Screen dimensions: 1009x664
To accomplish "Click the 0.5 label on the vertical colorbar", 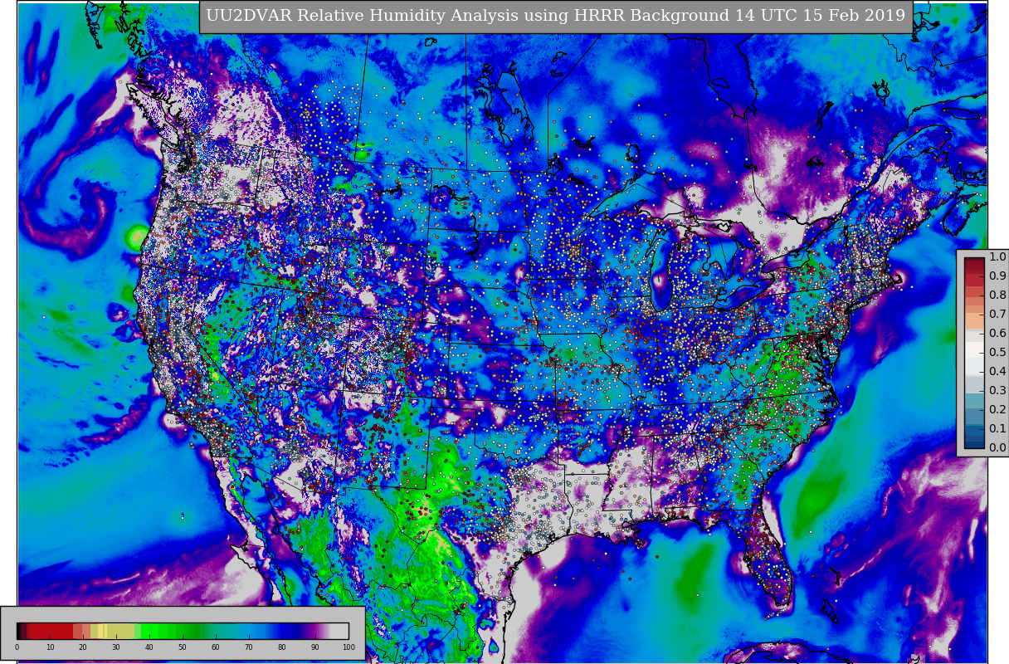I will click(x=997, y=352).
